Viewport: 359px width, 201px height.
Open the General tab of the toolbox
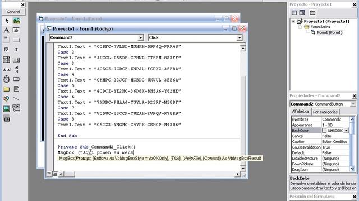(13, 12)
